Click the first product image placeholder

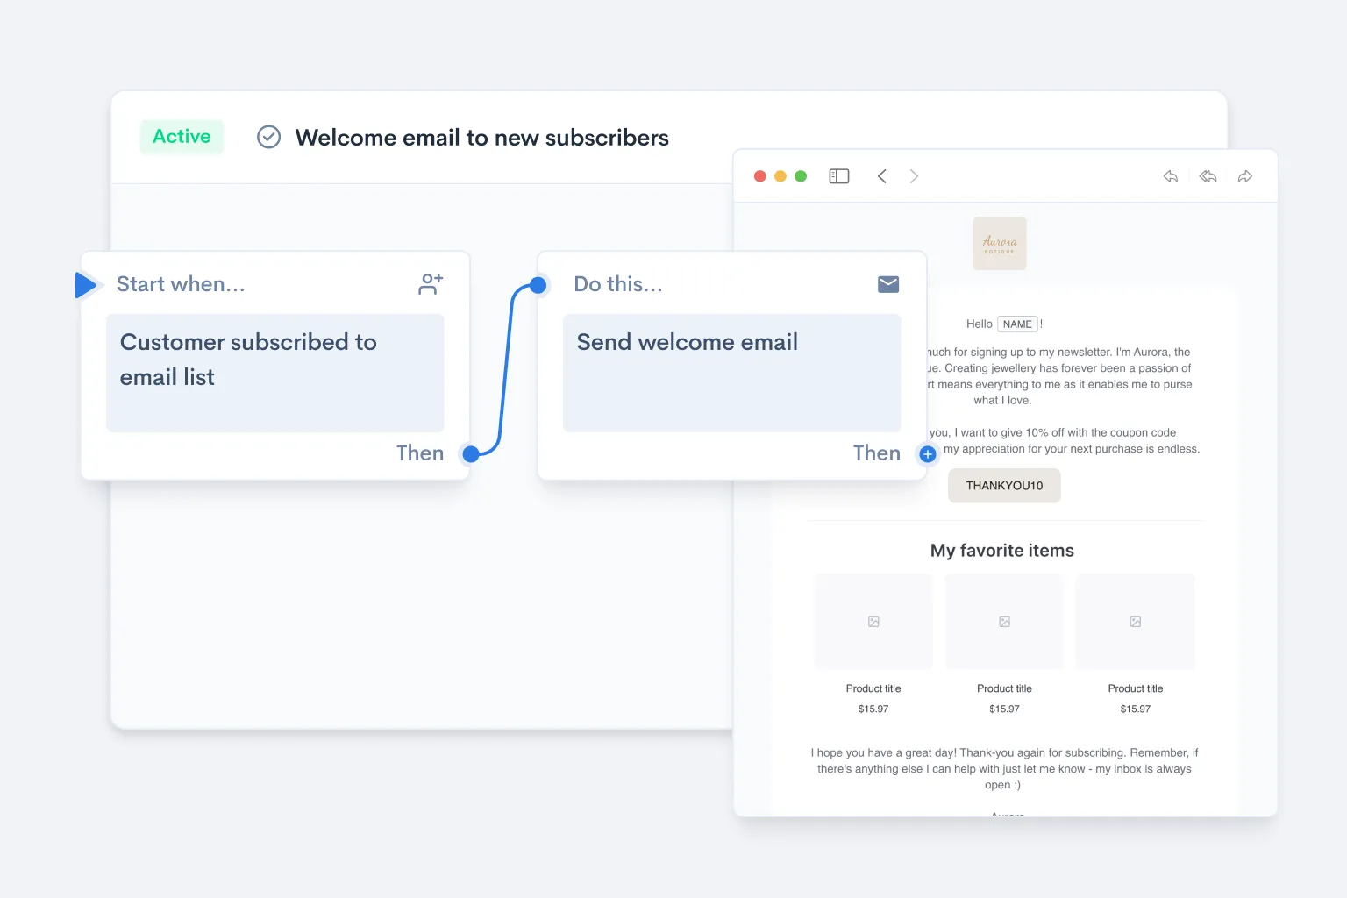873,622
